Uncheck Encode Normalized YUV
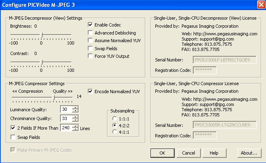This screenshot has height=163, width=266. (90, 92)
